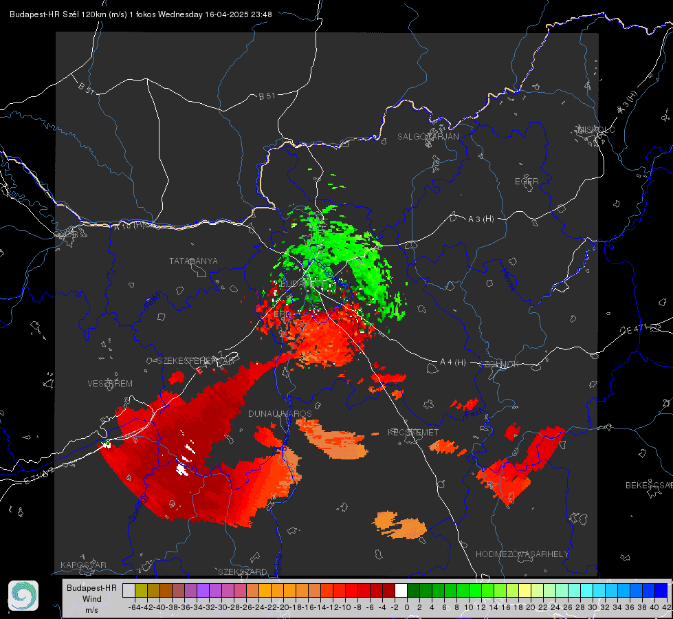Click the 'Pest' county label near Kecskemét

[474, 413]
